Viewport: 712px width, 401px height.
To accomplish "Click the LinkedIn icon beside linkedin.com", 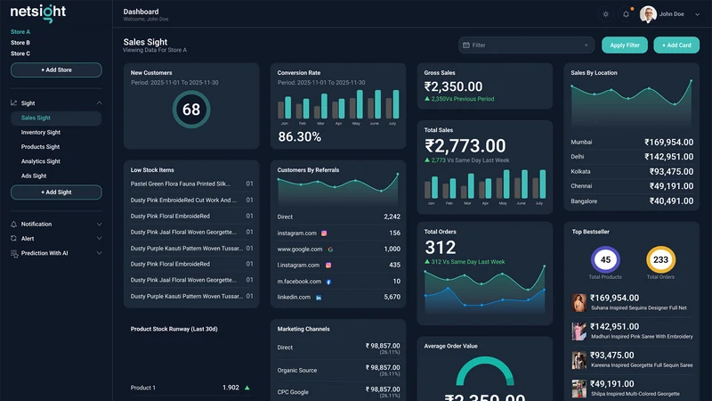I will coord(319,298).
